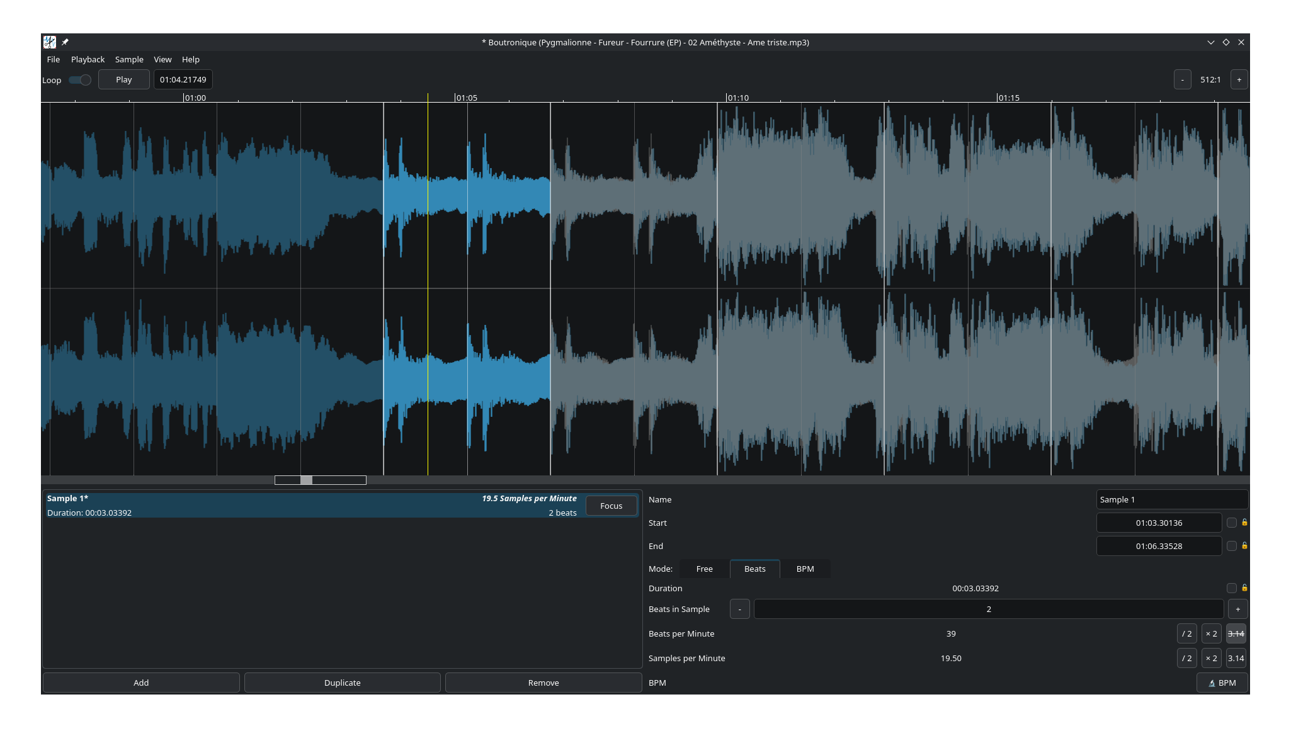
Task: Click the waveform horizontal scrollbar handle
Action: tap(307, 480)
